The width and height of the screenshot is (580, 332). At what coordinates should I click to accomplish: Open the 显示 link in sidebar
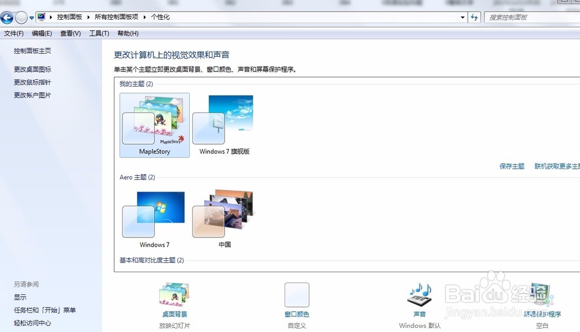point(20,297)
